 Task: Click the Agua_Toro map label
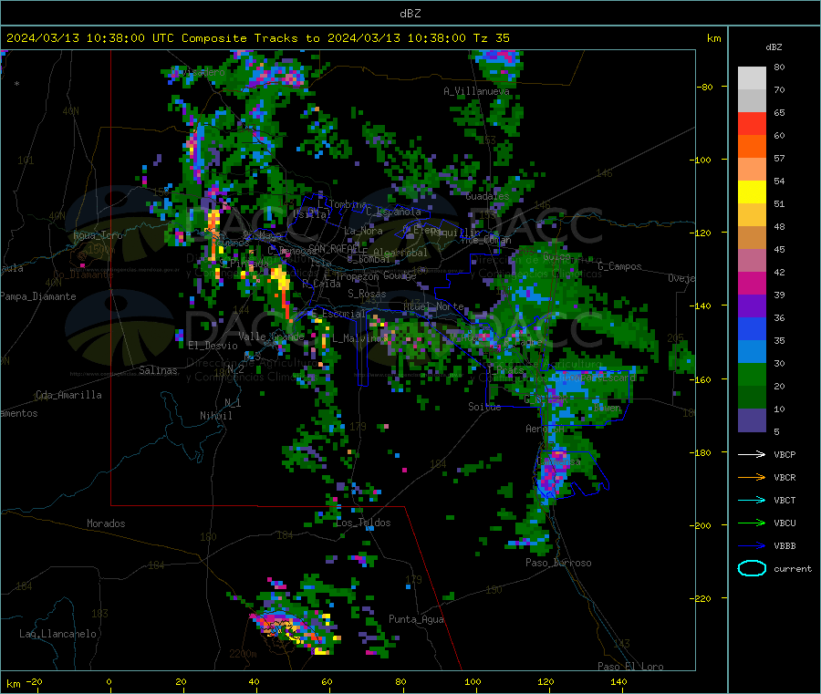tap(98, 235)
